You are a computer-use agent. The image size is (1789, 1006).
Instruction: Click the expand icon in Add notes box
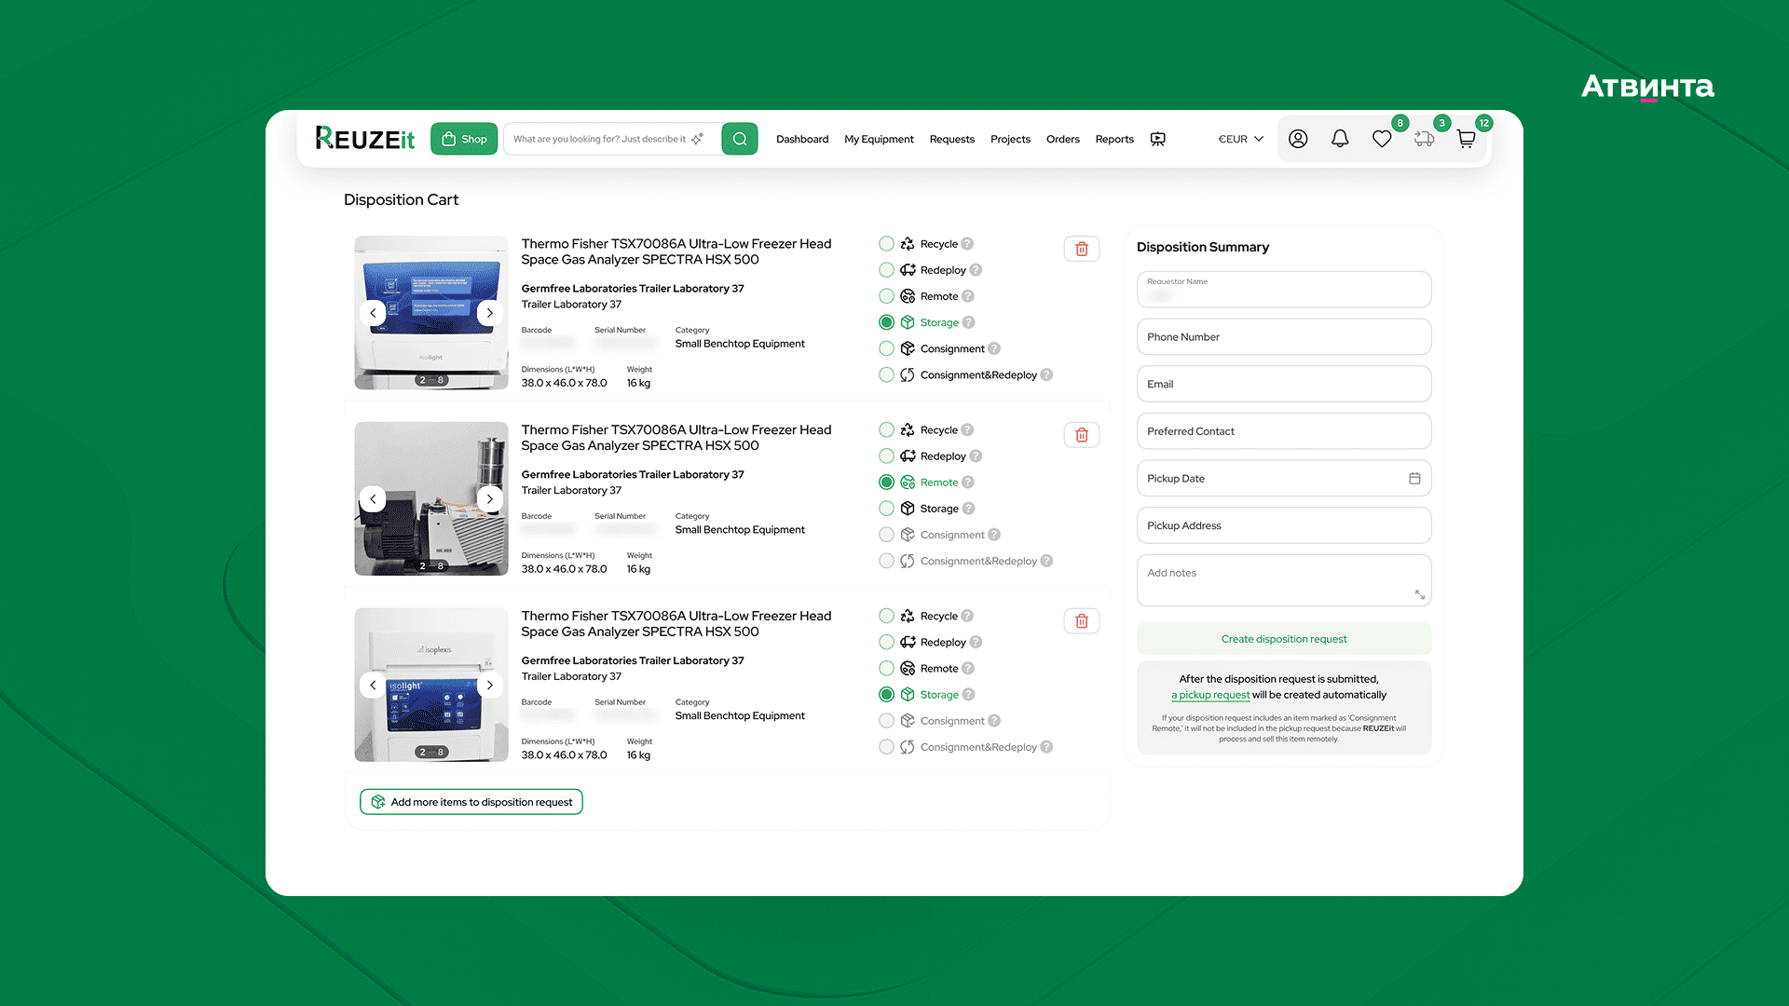1420,594
